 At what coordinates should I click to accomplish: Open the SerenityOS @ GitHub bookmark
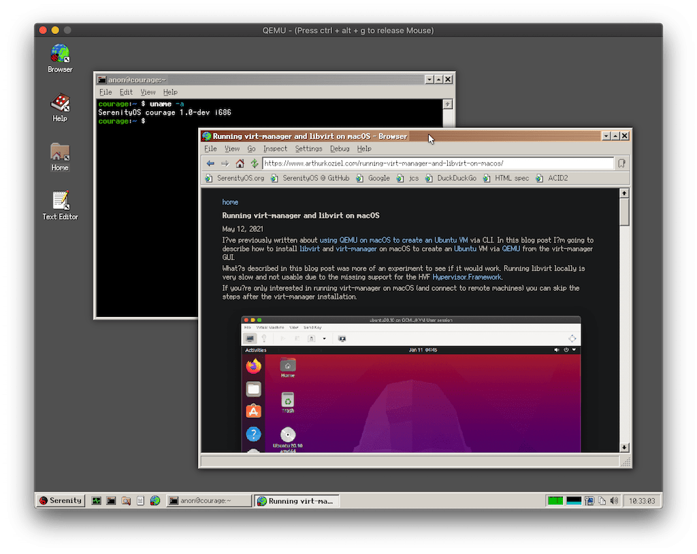(x=310, y=178)
